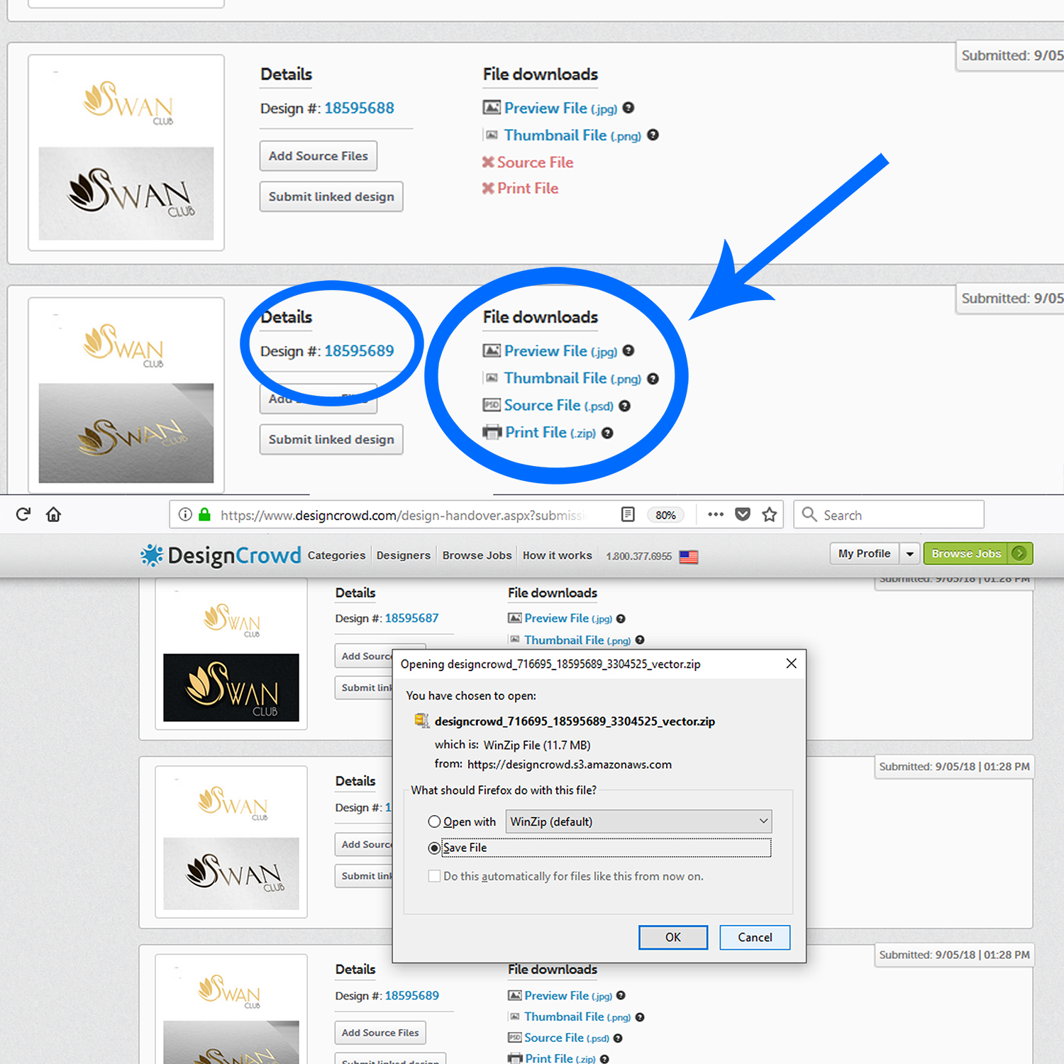
Task: Click the US flag icon in navigation bar
Action: pyautogui.click(x=689, y=557)
